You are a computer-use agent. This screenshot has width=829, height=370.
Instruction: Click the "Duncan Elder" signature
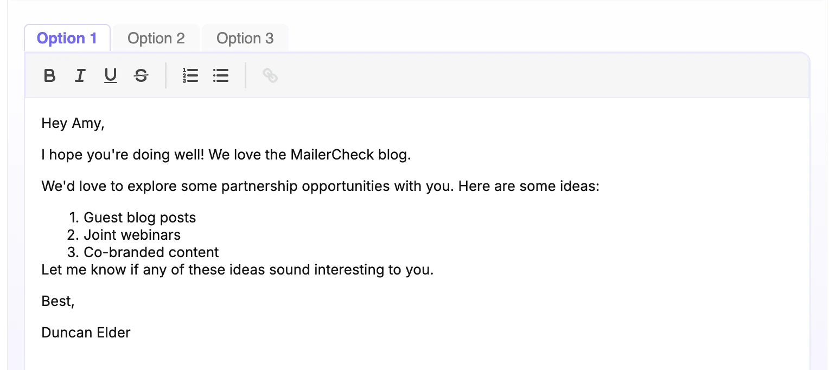86,333
